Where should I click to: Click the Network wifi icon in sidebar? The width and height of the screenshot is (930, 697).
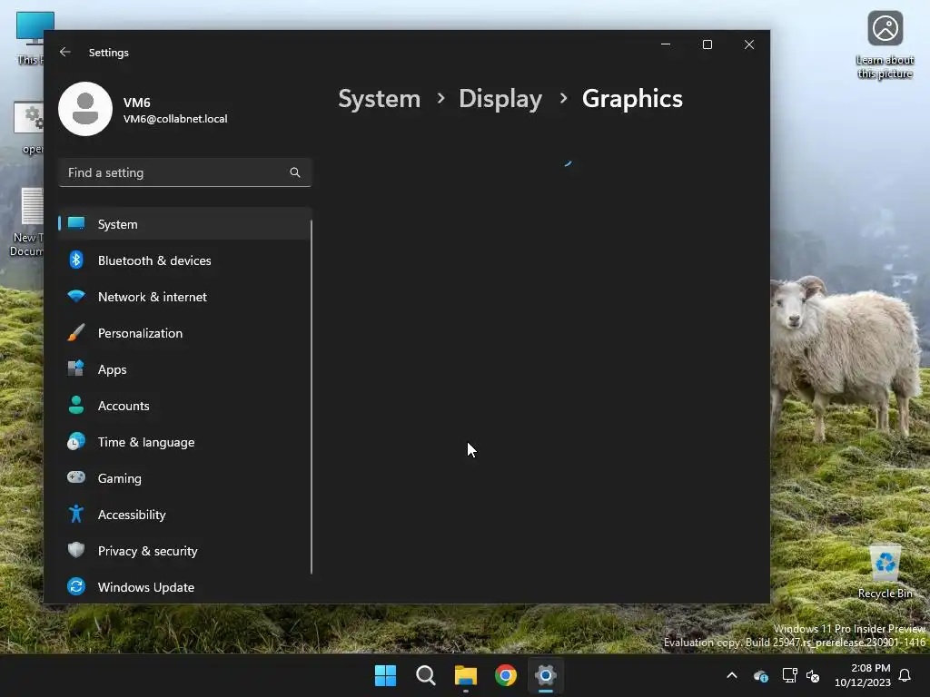tap(76, 296)
